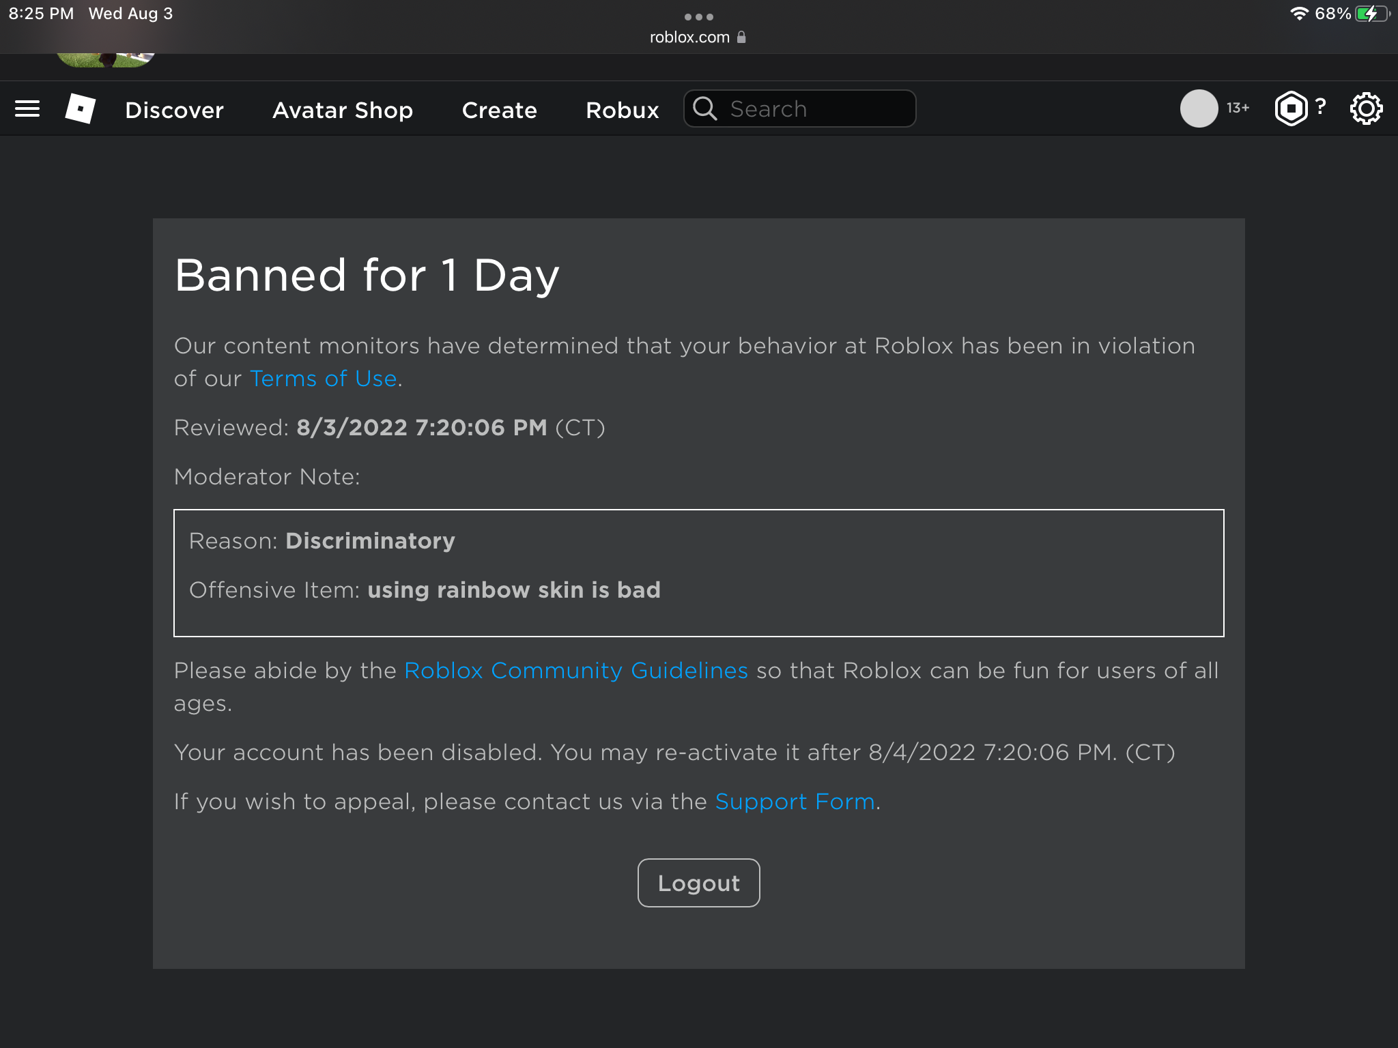Tap the battery status icon

pyautogui.click(x=1372, y=14)
